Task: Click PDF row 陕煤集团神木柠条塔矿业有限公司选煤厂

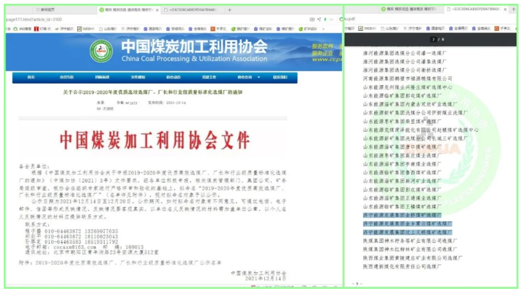Action: [x=410, y=241]
